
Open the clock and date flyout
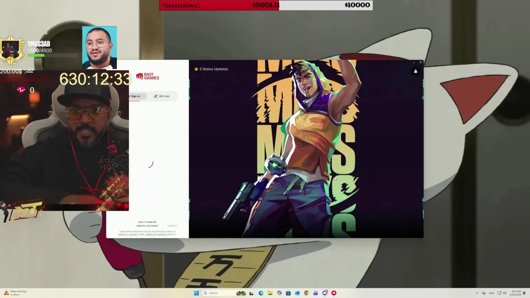click(516, 293)
